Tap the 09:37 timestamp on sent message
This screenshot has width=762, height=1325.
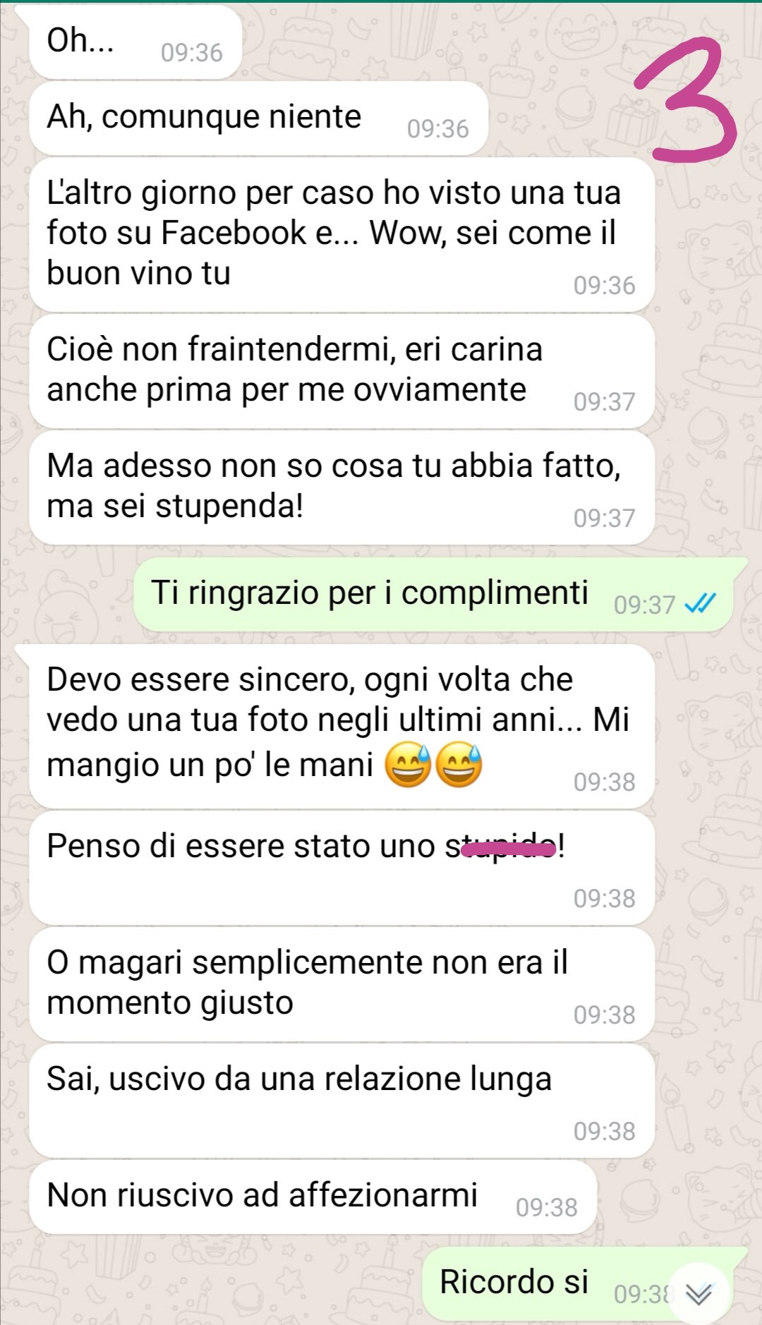644,605
